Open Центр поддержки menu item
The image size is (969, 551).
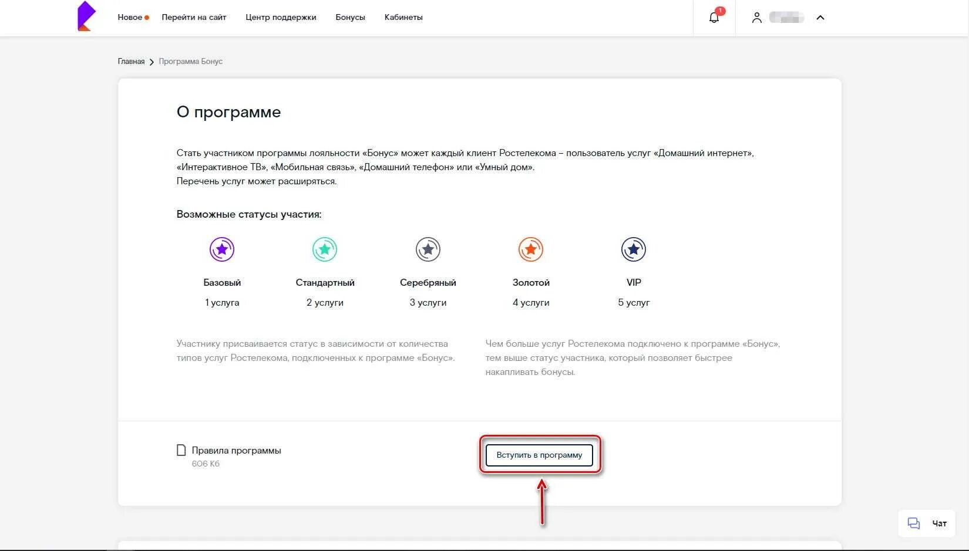click(x=281, y=17)
